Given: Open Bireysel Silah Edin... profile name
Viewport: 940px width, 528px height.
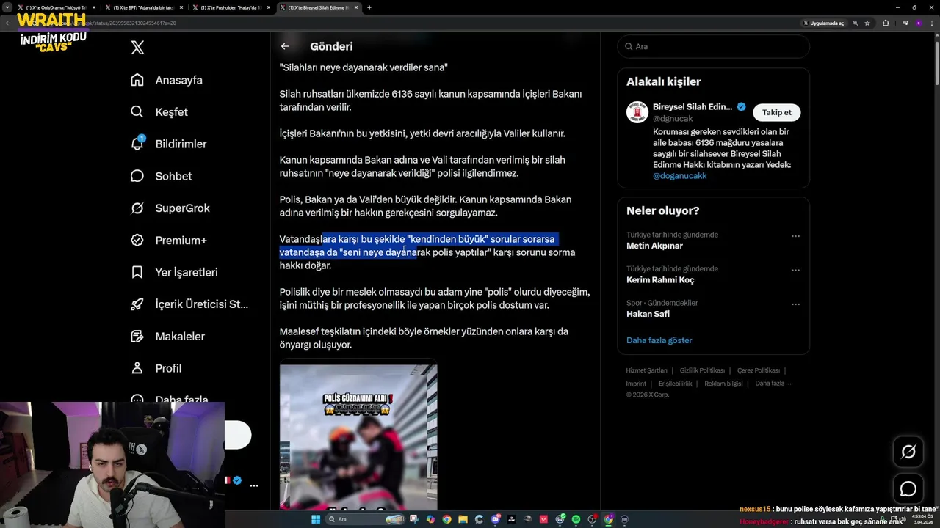Looking at the screenshot, I should coord(692,107).
